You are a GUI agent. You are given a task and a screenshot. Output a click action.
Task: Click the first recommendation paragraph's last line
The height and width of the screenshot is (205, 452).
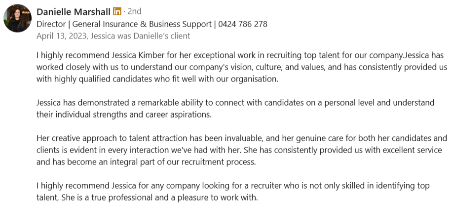(x=158, y=79)
